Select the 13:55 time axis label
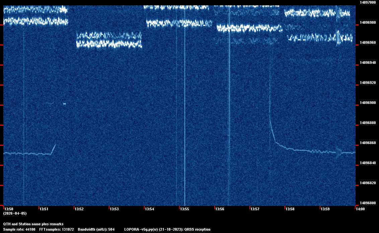379x233 pixels. point(184,209)
